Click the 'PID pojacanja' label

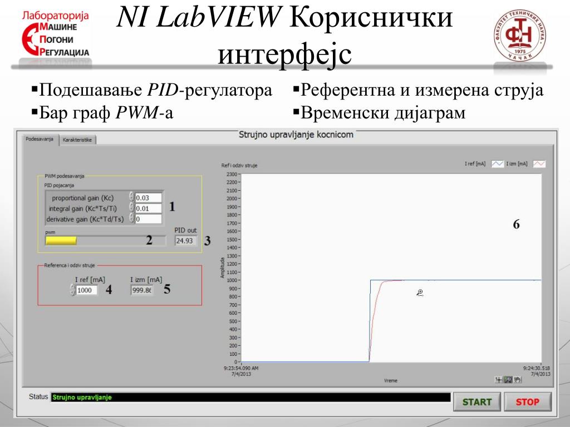point(59,185)
